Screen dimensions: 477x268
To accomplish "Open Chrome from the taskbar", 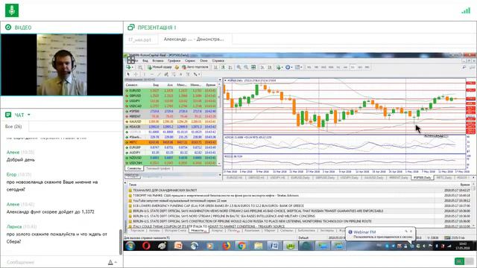I will 241,246.
